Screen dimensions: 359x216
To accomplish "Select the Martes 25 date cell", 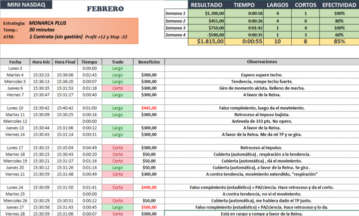I will tap(15, 194).
